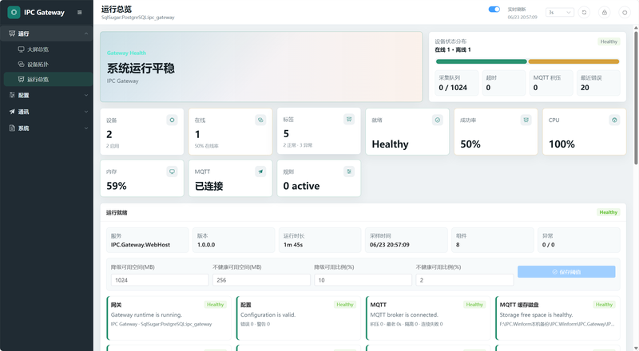
Task: Collapse the sidebar with the hamburger icon
Action: [x=79, y=12]
